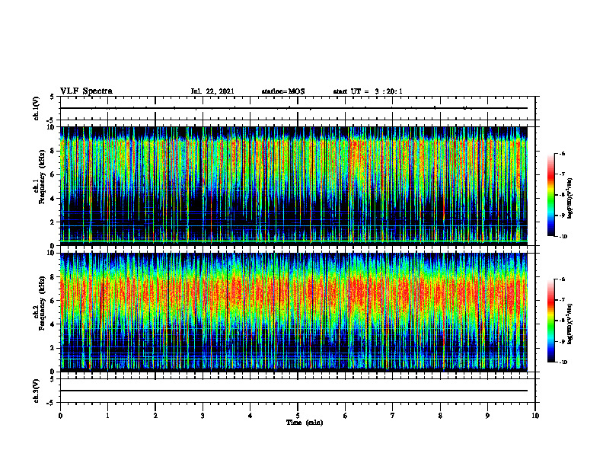Click the ch.2 colorbar gradient strip
Image resolution: width=603 pixels, height=466 pixels.
point(551,321)
